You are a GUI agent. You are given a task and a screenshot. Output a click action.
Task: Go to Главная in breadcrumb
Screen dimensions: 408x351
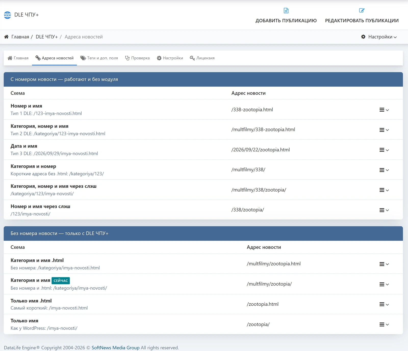pos(20,37)
